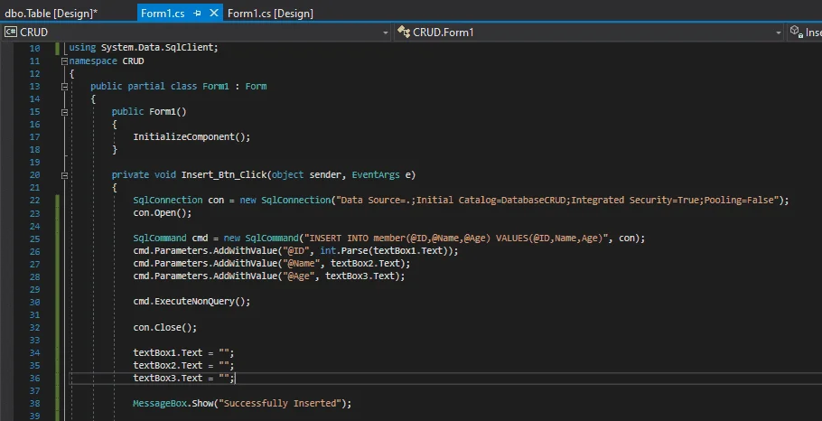Collapse the namespace CRUD block
The height and width of the screenshot is (421, 822).
point(64,61)
